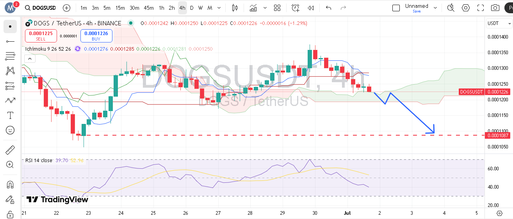Open the user profile menu avatar

9,8
